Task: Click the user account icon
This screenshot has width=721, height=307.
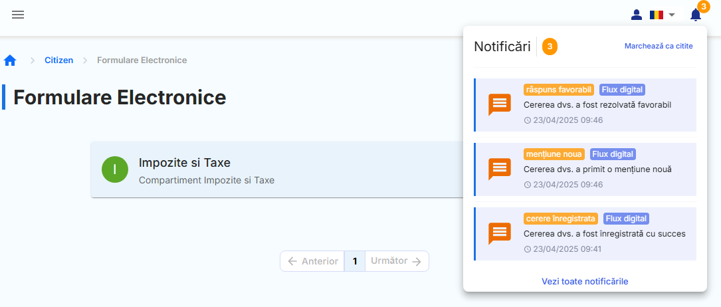Action: click(636, 15)
